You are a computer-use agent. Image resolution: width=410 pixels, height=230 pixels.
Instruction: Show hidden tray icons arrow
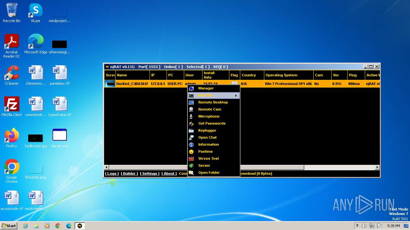click(x=357, y=226)
